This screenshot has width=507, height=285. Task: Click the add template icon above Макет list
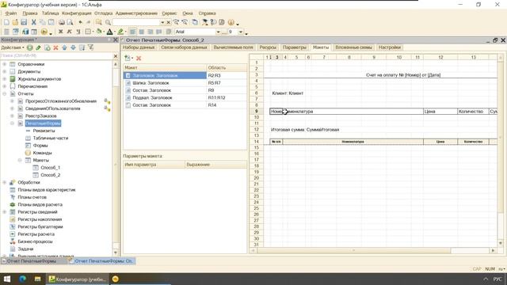128,58
